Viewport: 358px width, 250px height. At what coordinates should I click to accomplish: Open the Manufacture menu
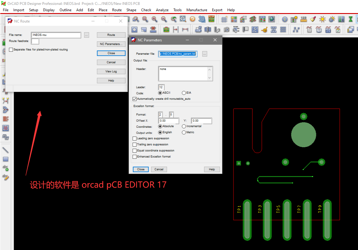click(197, 10)
